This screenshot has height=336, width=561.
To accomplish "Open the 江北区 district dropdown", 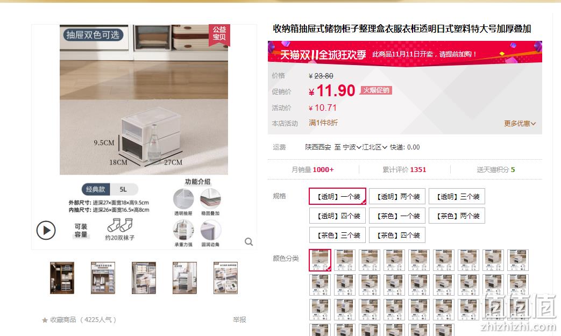I will pos(374,147).
